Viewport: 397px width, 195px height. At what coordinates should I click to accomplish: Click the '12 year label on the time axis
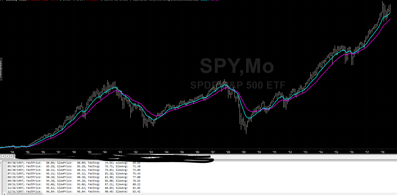[290, 152]
